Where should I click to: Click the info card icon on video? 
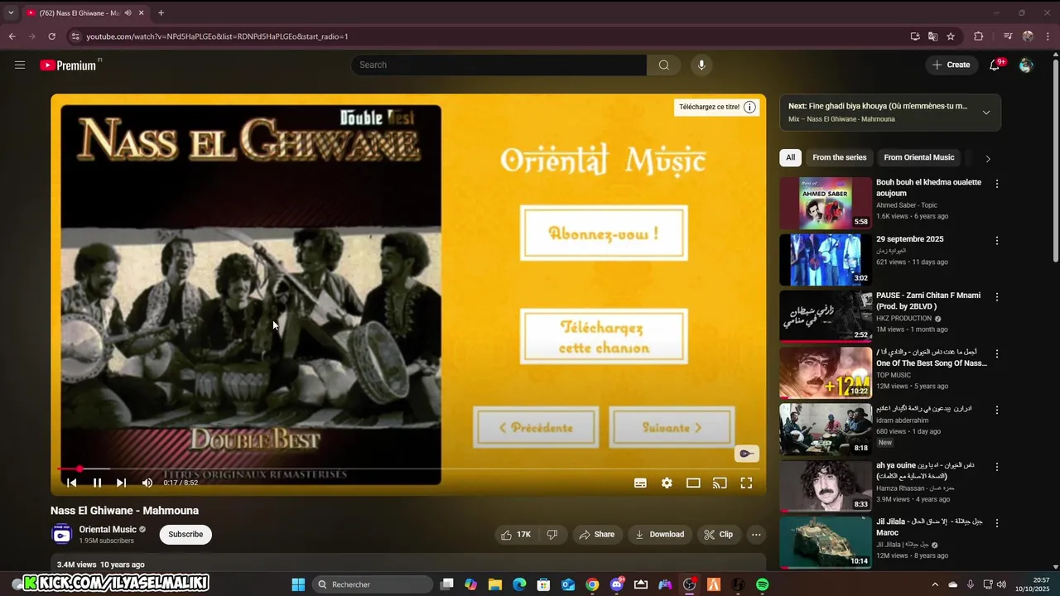pyautogui.click(x=749, y=107)
